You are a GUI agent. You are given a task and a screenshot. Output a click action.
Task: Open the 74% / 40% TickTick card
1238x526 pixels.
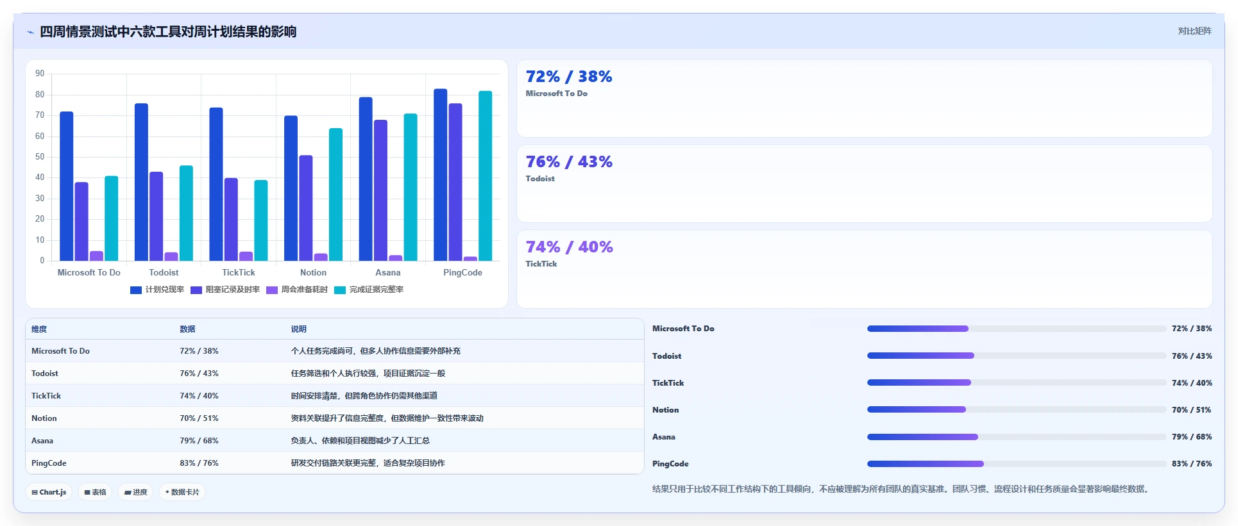[865, 269]
